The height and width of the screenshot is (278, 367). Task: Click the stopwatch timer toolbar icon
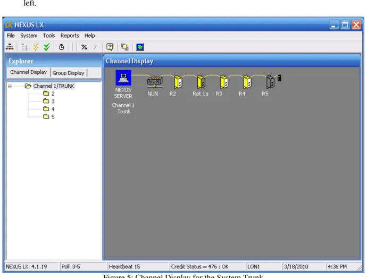pos(61,47)
